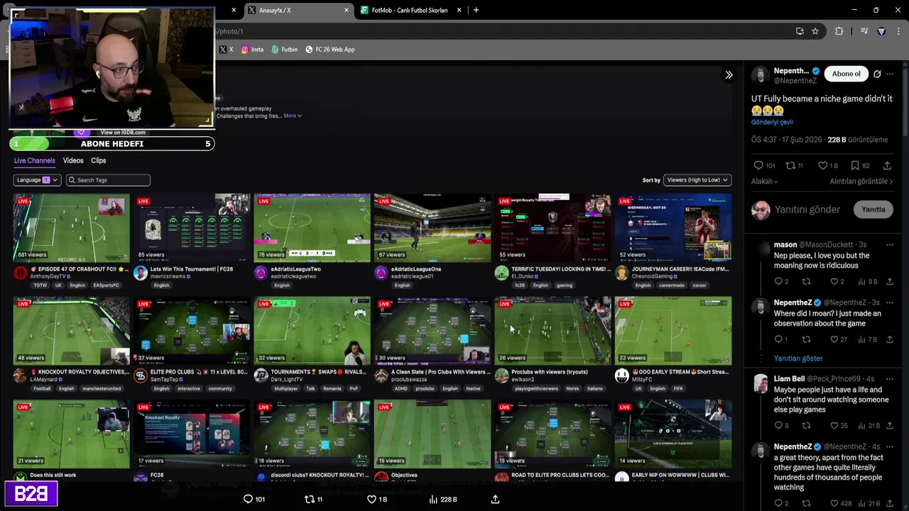Viewport: 909px width, 511px height.
Task: Retweet Liam Bell's reply
Action: point(806,426)
